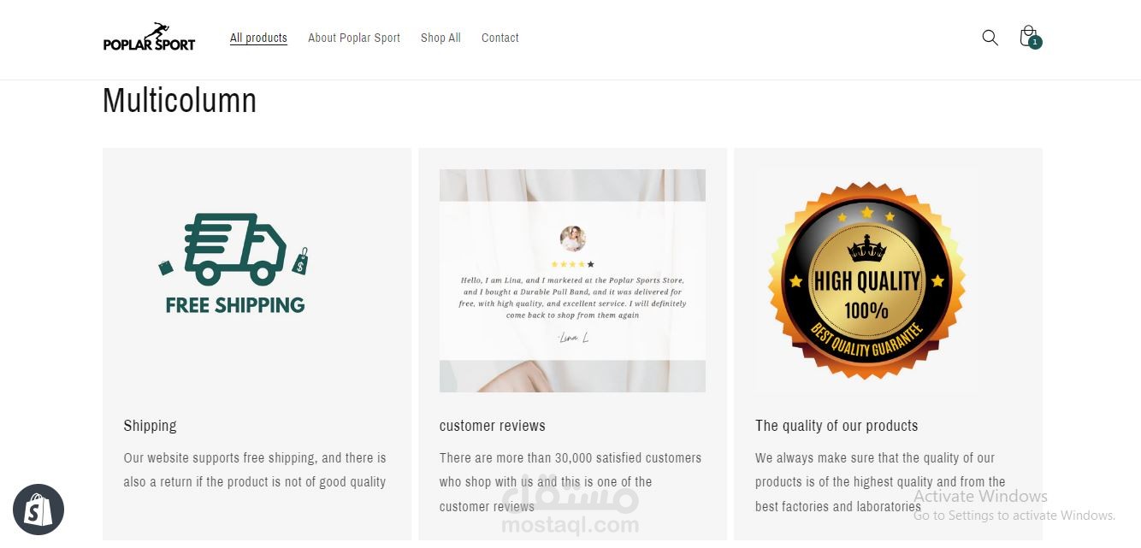Click The quality of our products heading

pyautogui.click(x=837, y=426)
